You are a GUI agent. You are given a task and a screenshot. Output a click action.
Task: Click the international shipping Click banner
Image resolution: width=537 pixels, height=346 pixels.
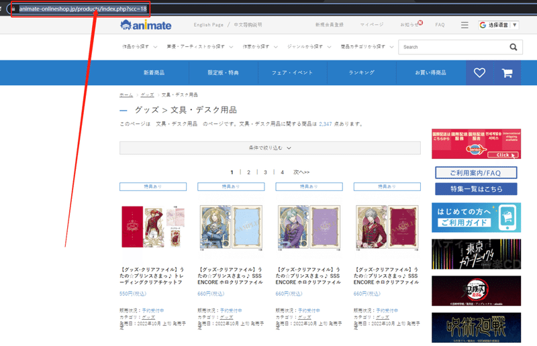coord(476,144)
